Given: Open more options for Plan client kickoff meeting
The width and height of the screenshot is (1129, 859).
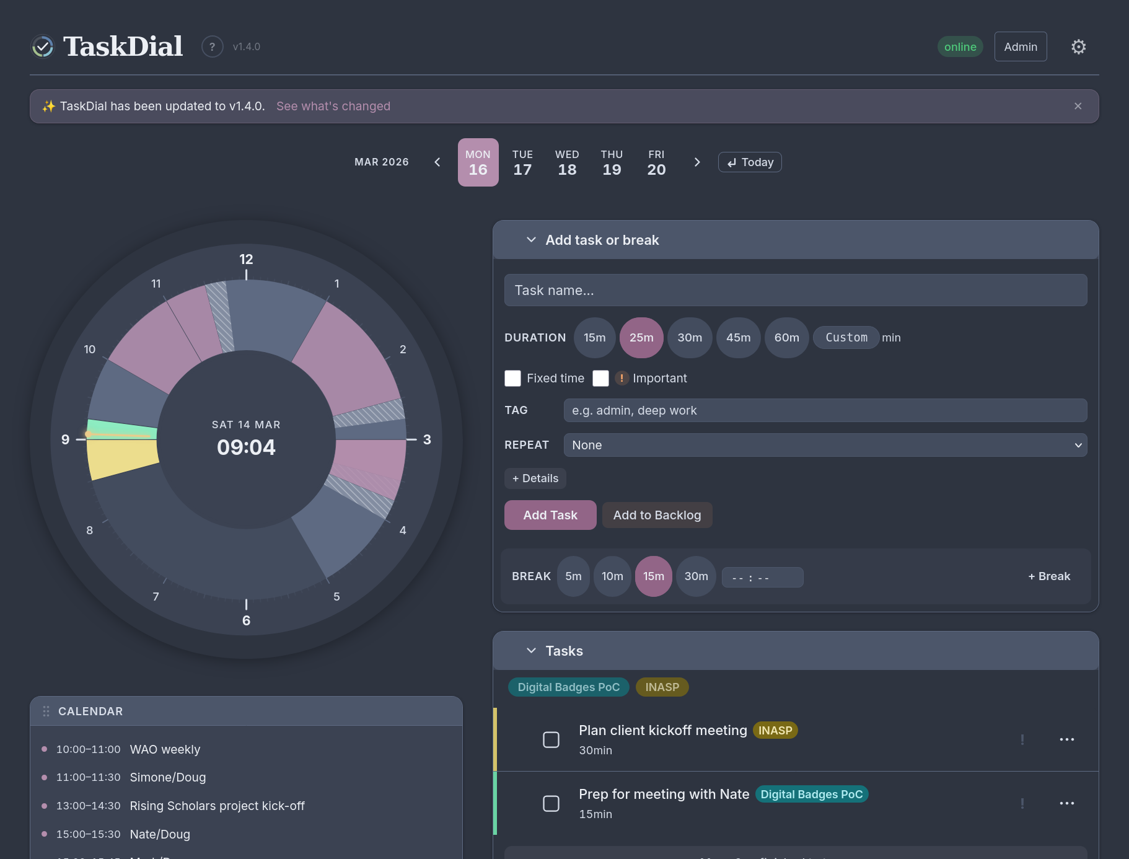Looking at the screenshot, I should (1066, 739).
